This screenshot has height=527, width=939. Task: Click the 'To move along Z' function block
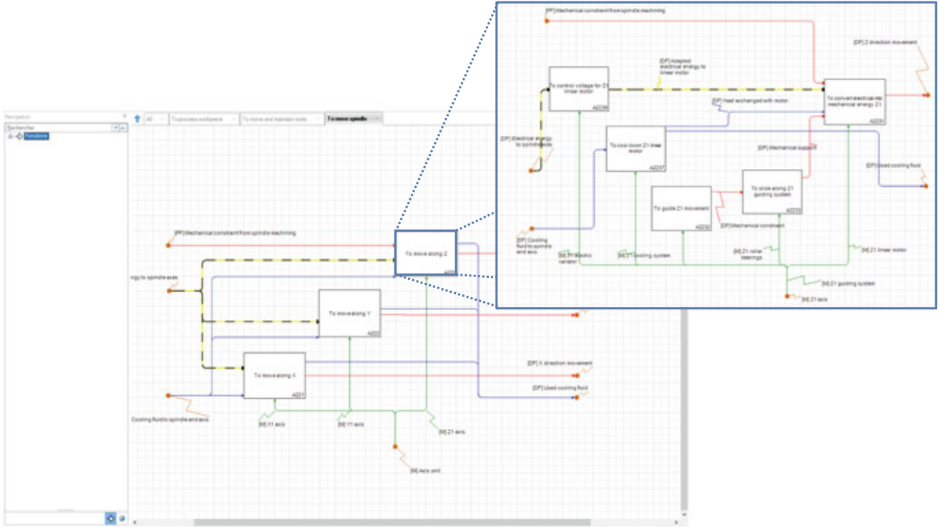[425, 253]
